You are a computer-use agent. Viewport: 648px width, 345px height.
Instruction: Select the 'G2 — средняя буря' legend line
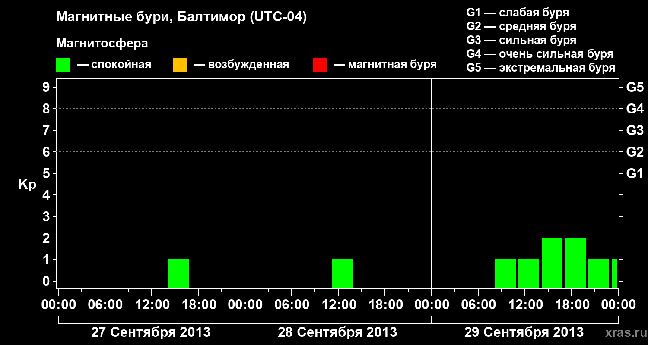point(521,26)
